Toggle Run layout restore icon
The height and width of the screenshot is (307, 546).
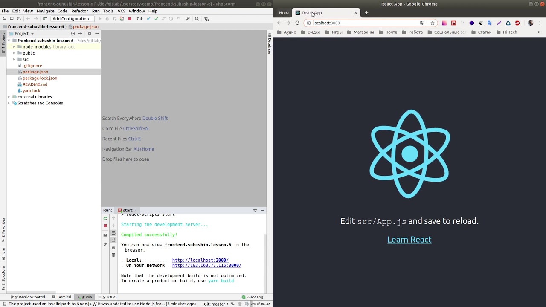coord(105,235)
